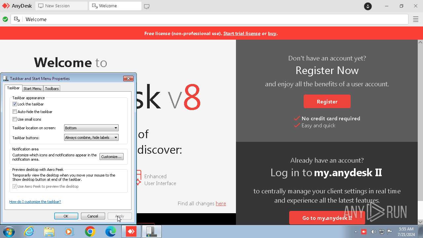This screenshot has height=238, width=423.
Task: Open the Windows Start button
Action: (9, 231)
